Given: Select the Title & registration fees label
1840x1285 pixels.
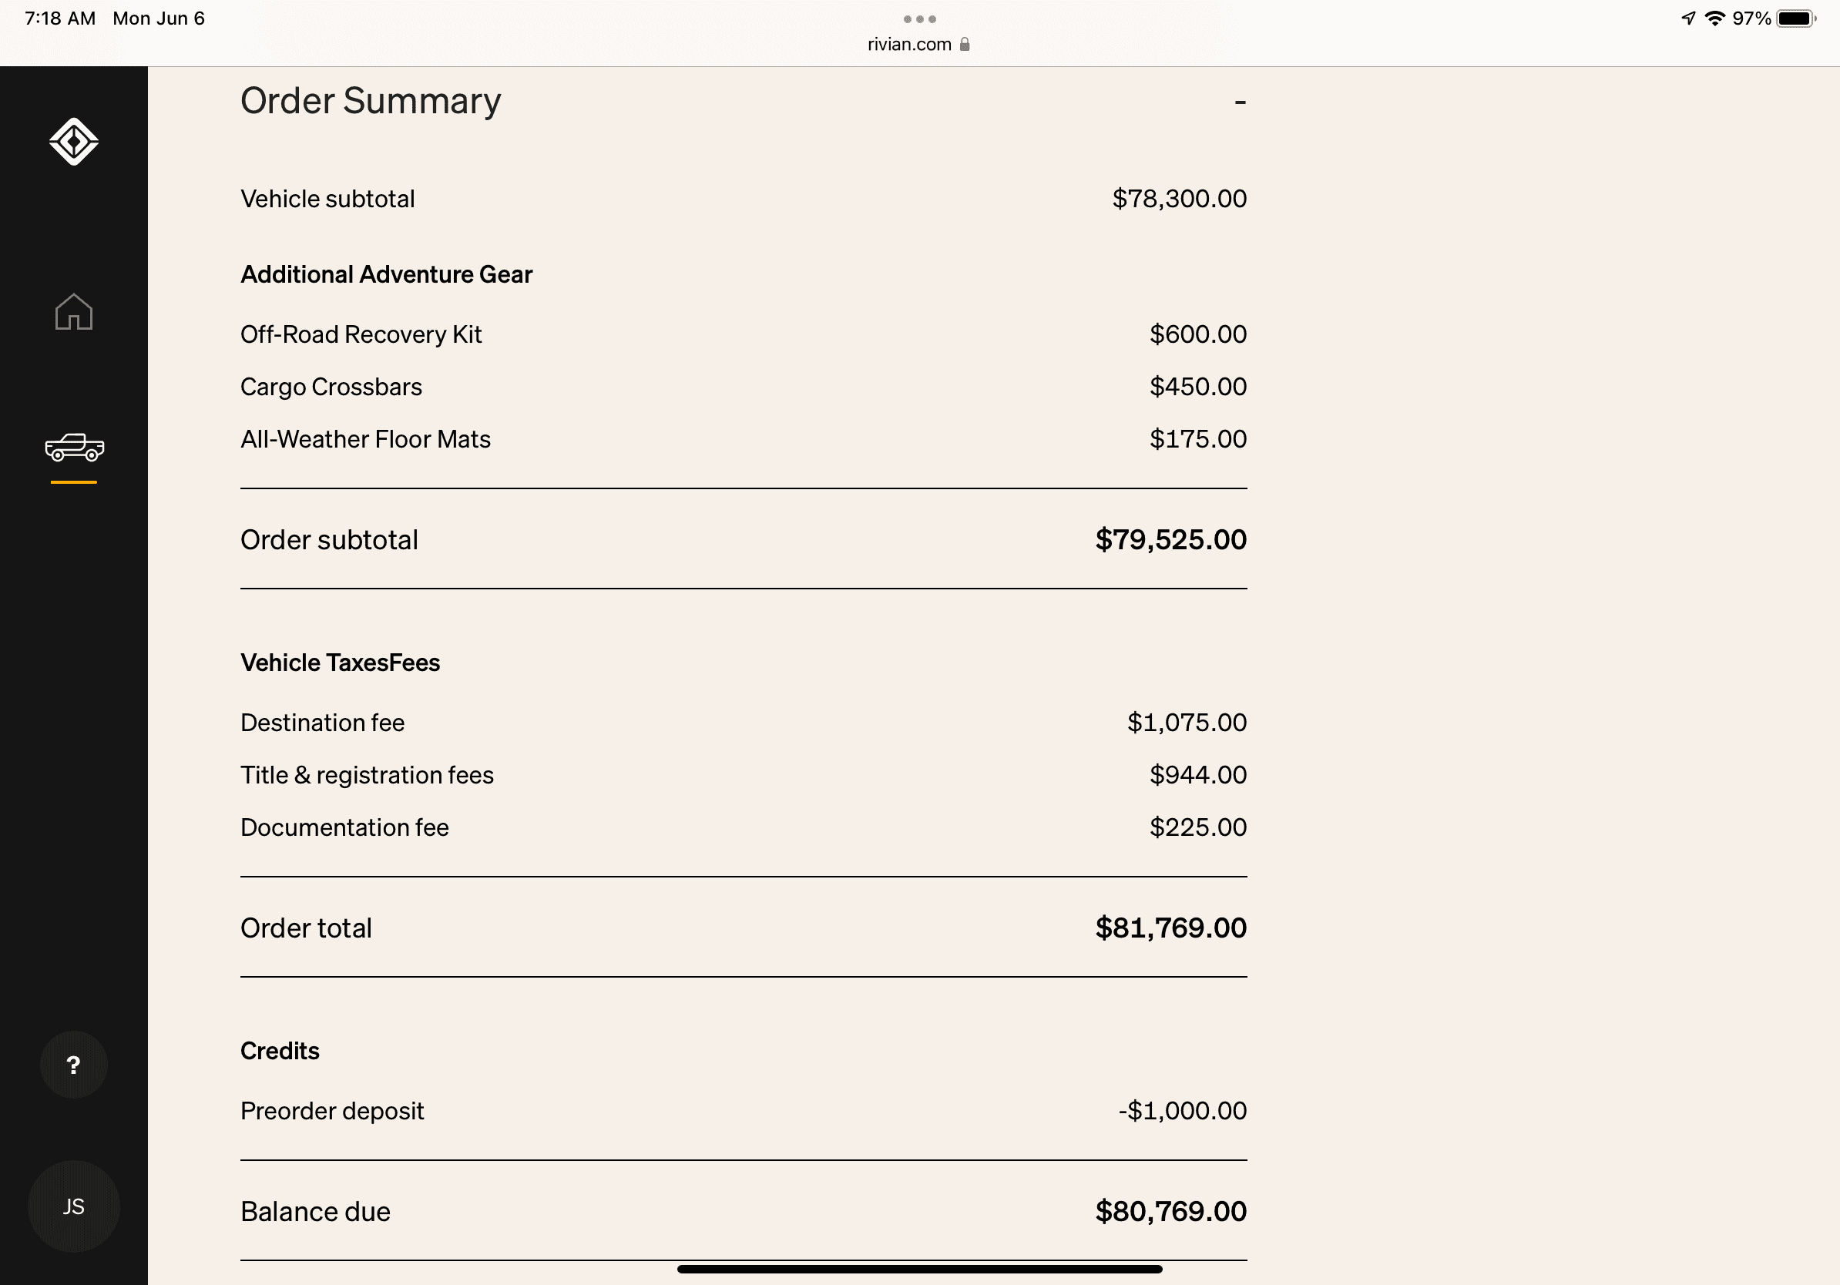Looking at the screenshot, I should 367,775.
